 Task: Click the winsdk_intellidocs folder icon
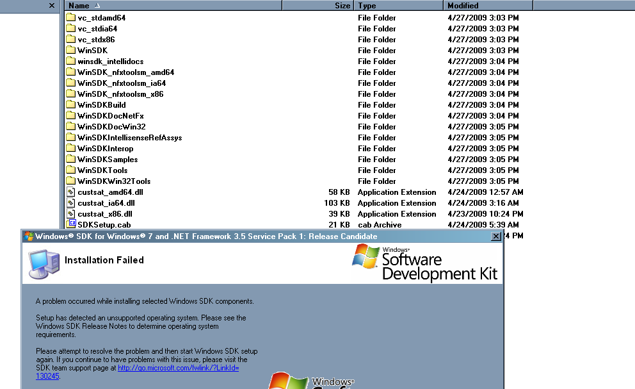pyautogui.click(x=71, y=61)
